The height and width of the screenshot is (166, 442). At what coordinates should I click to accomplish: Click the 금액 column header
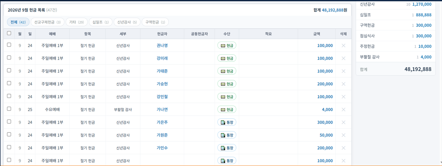[317, 33]
